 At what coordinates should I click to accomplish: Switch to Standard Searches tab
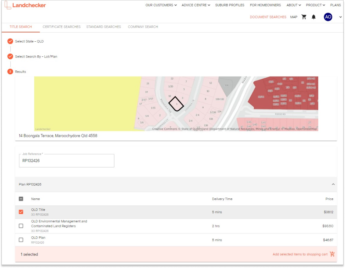(104, 27)
